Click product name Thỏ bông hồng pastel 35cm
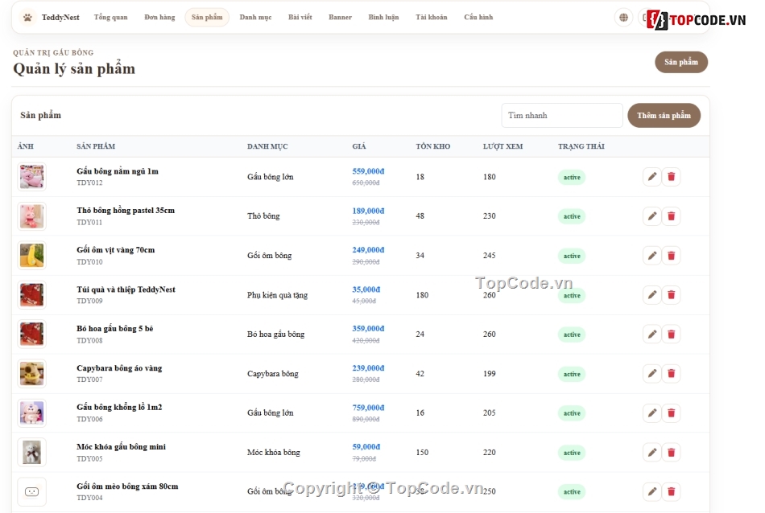This screenshot has width=765, height=513. click(126, 211)
